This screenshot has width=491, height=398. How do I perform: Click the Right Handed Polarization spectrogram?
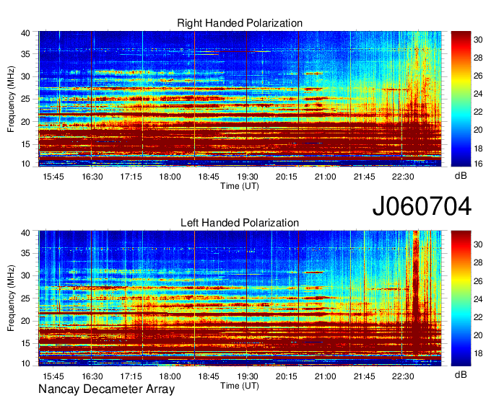[x=240, y=99]
